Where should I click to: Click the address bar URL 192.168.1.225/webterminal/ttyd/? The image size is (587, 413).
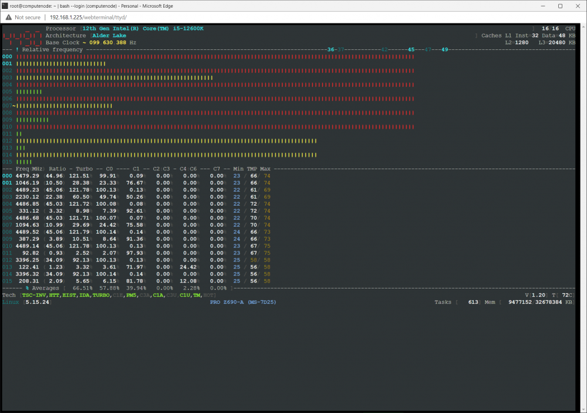pos(89,17)
